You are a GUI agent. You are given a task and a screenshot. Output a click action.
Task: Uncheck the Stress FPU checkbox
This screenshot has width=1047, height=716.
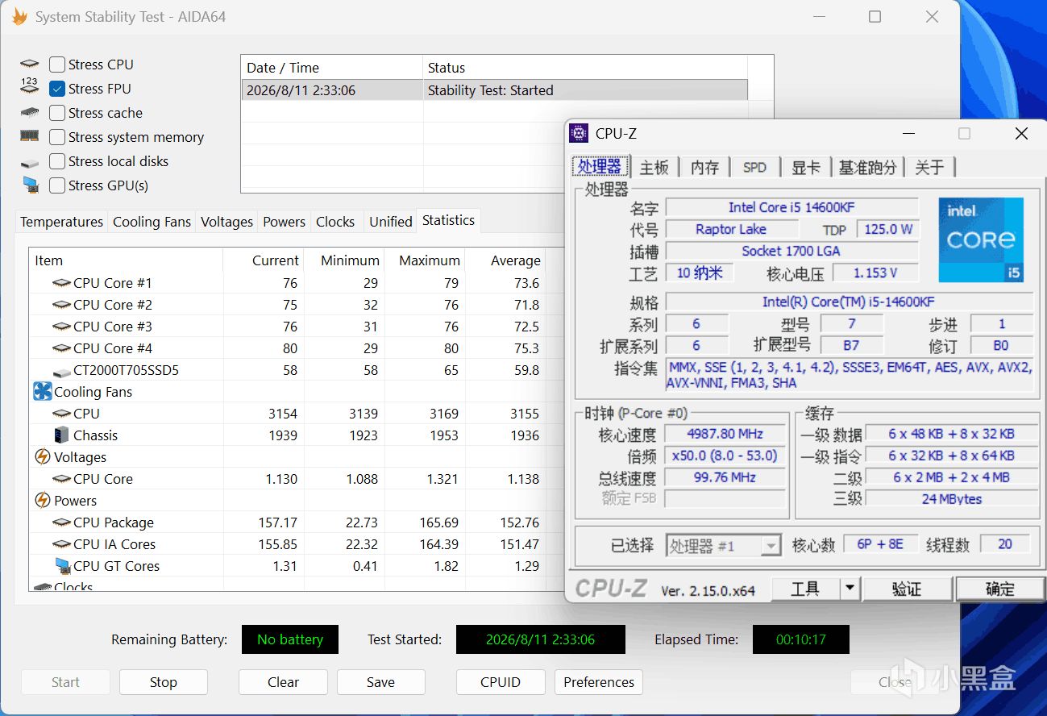coord(57,89)
